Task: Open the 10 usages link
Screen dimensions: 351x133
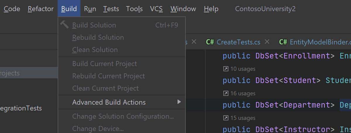Action: (243, 69)
